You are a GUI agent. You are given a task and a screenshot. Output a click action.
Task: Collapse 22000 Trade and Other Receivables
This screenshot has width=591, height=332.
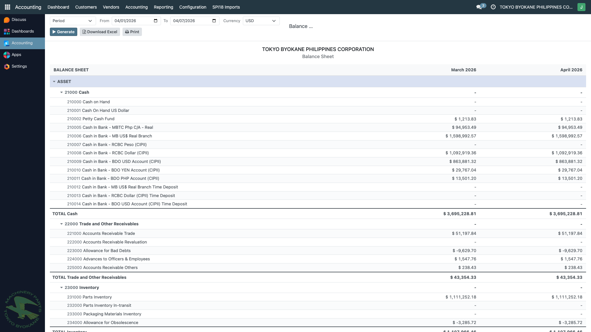pyautogui.click(x=61, y=224)
